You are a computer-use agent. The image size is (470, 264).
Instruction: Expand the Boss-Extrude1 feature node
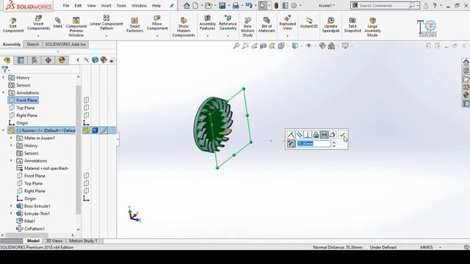point(12,205)
